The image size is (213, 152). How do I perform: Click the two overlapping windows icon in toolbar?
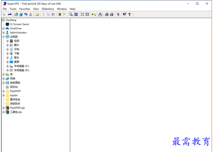tap(71, 14)
